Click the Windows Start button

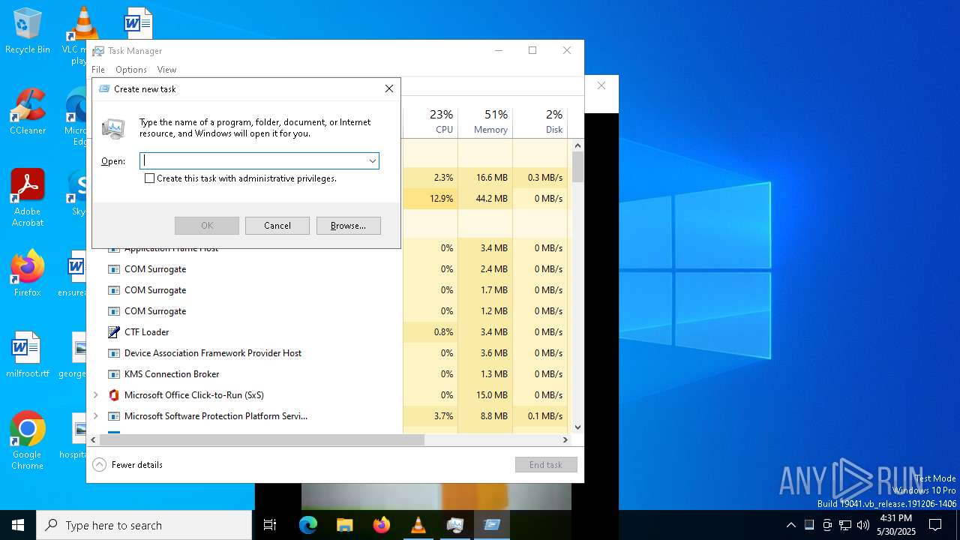18,525
